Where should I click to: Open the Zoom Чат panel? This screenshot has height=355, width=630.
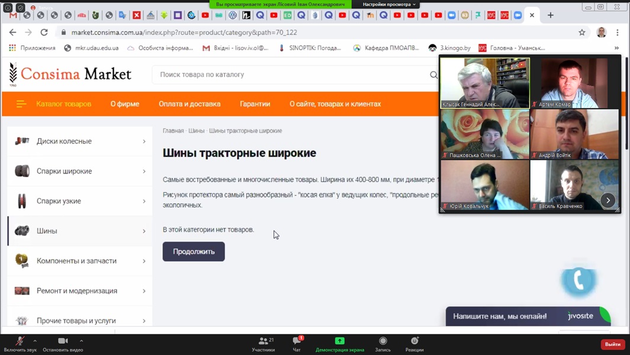(297, 341)
